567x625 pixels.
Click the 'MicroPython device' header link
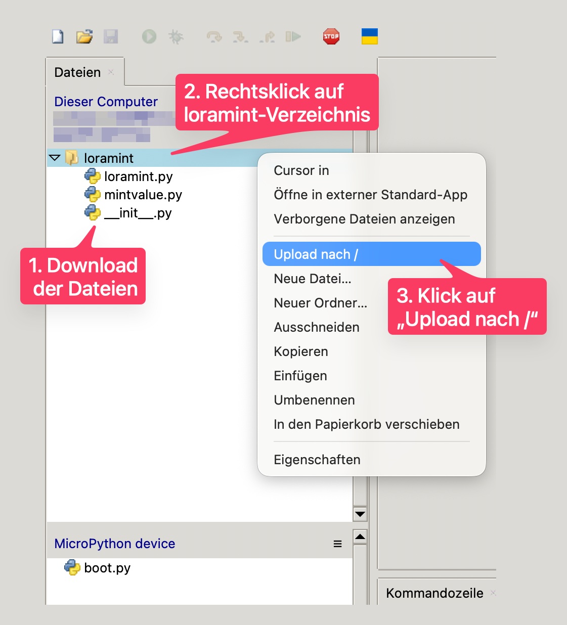coord(115,544)
